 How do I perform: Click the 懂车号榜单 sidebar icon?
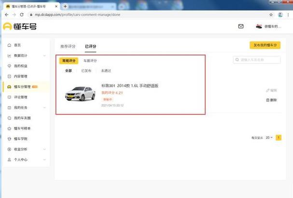pos(9,128)
